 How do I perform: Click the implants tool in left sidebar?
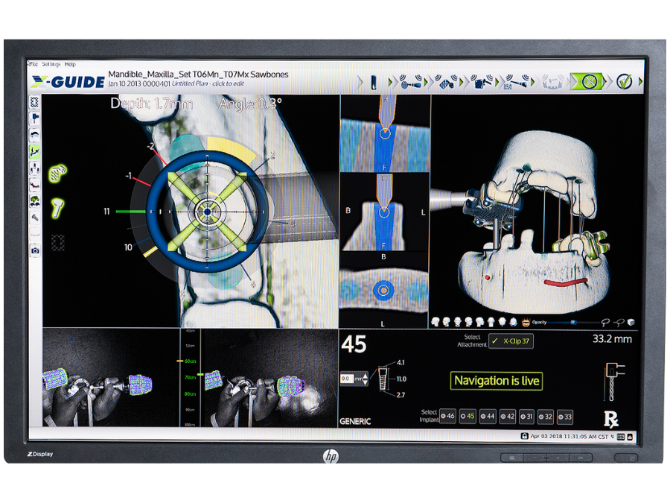click(x=34, y=168)
